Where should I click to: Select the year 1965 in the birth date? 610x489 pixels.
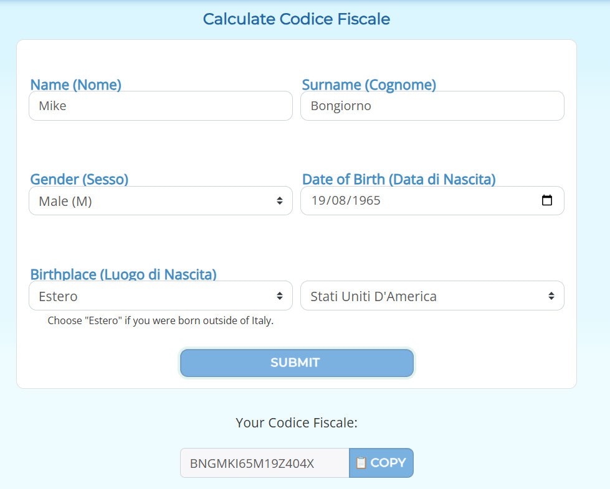click(366, 200)
